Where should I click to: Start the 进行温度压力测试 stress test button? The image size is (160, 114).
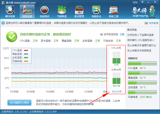point(19,103)
